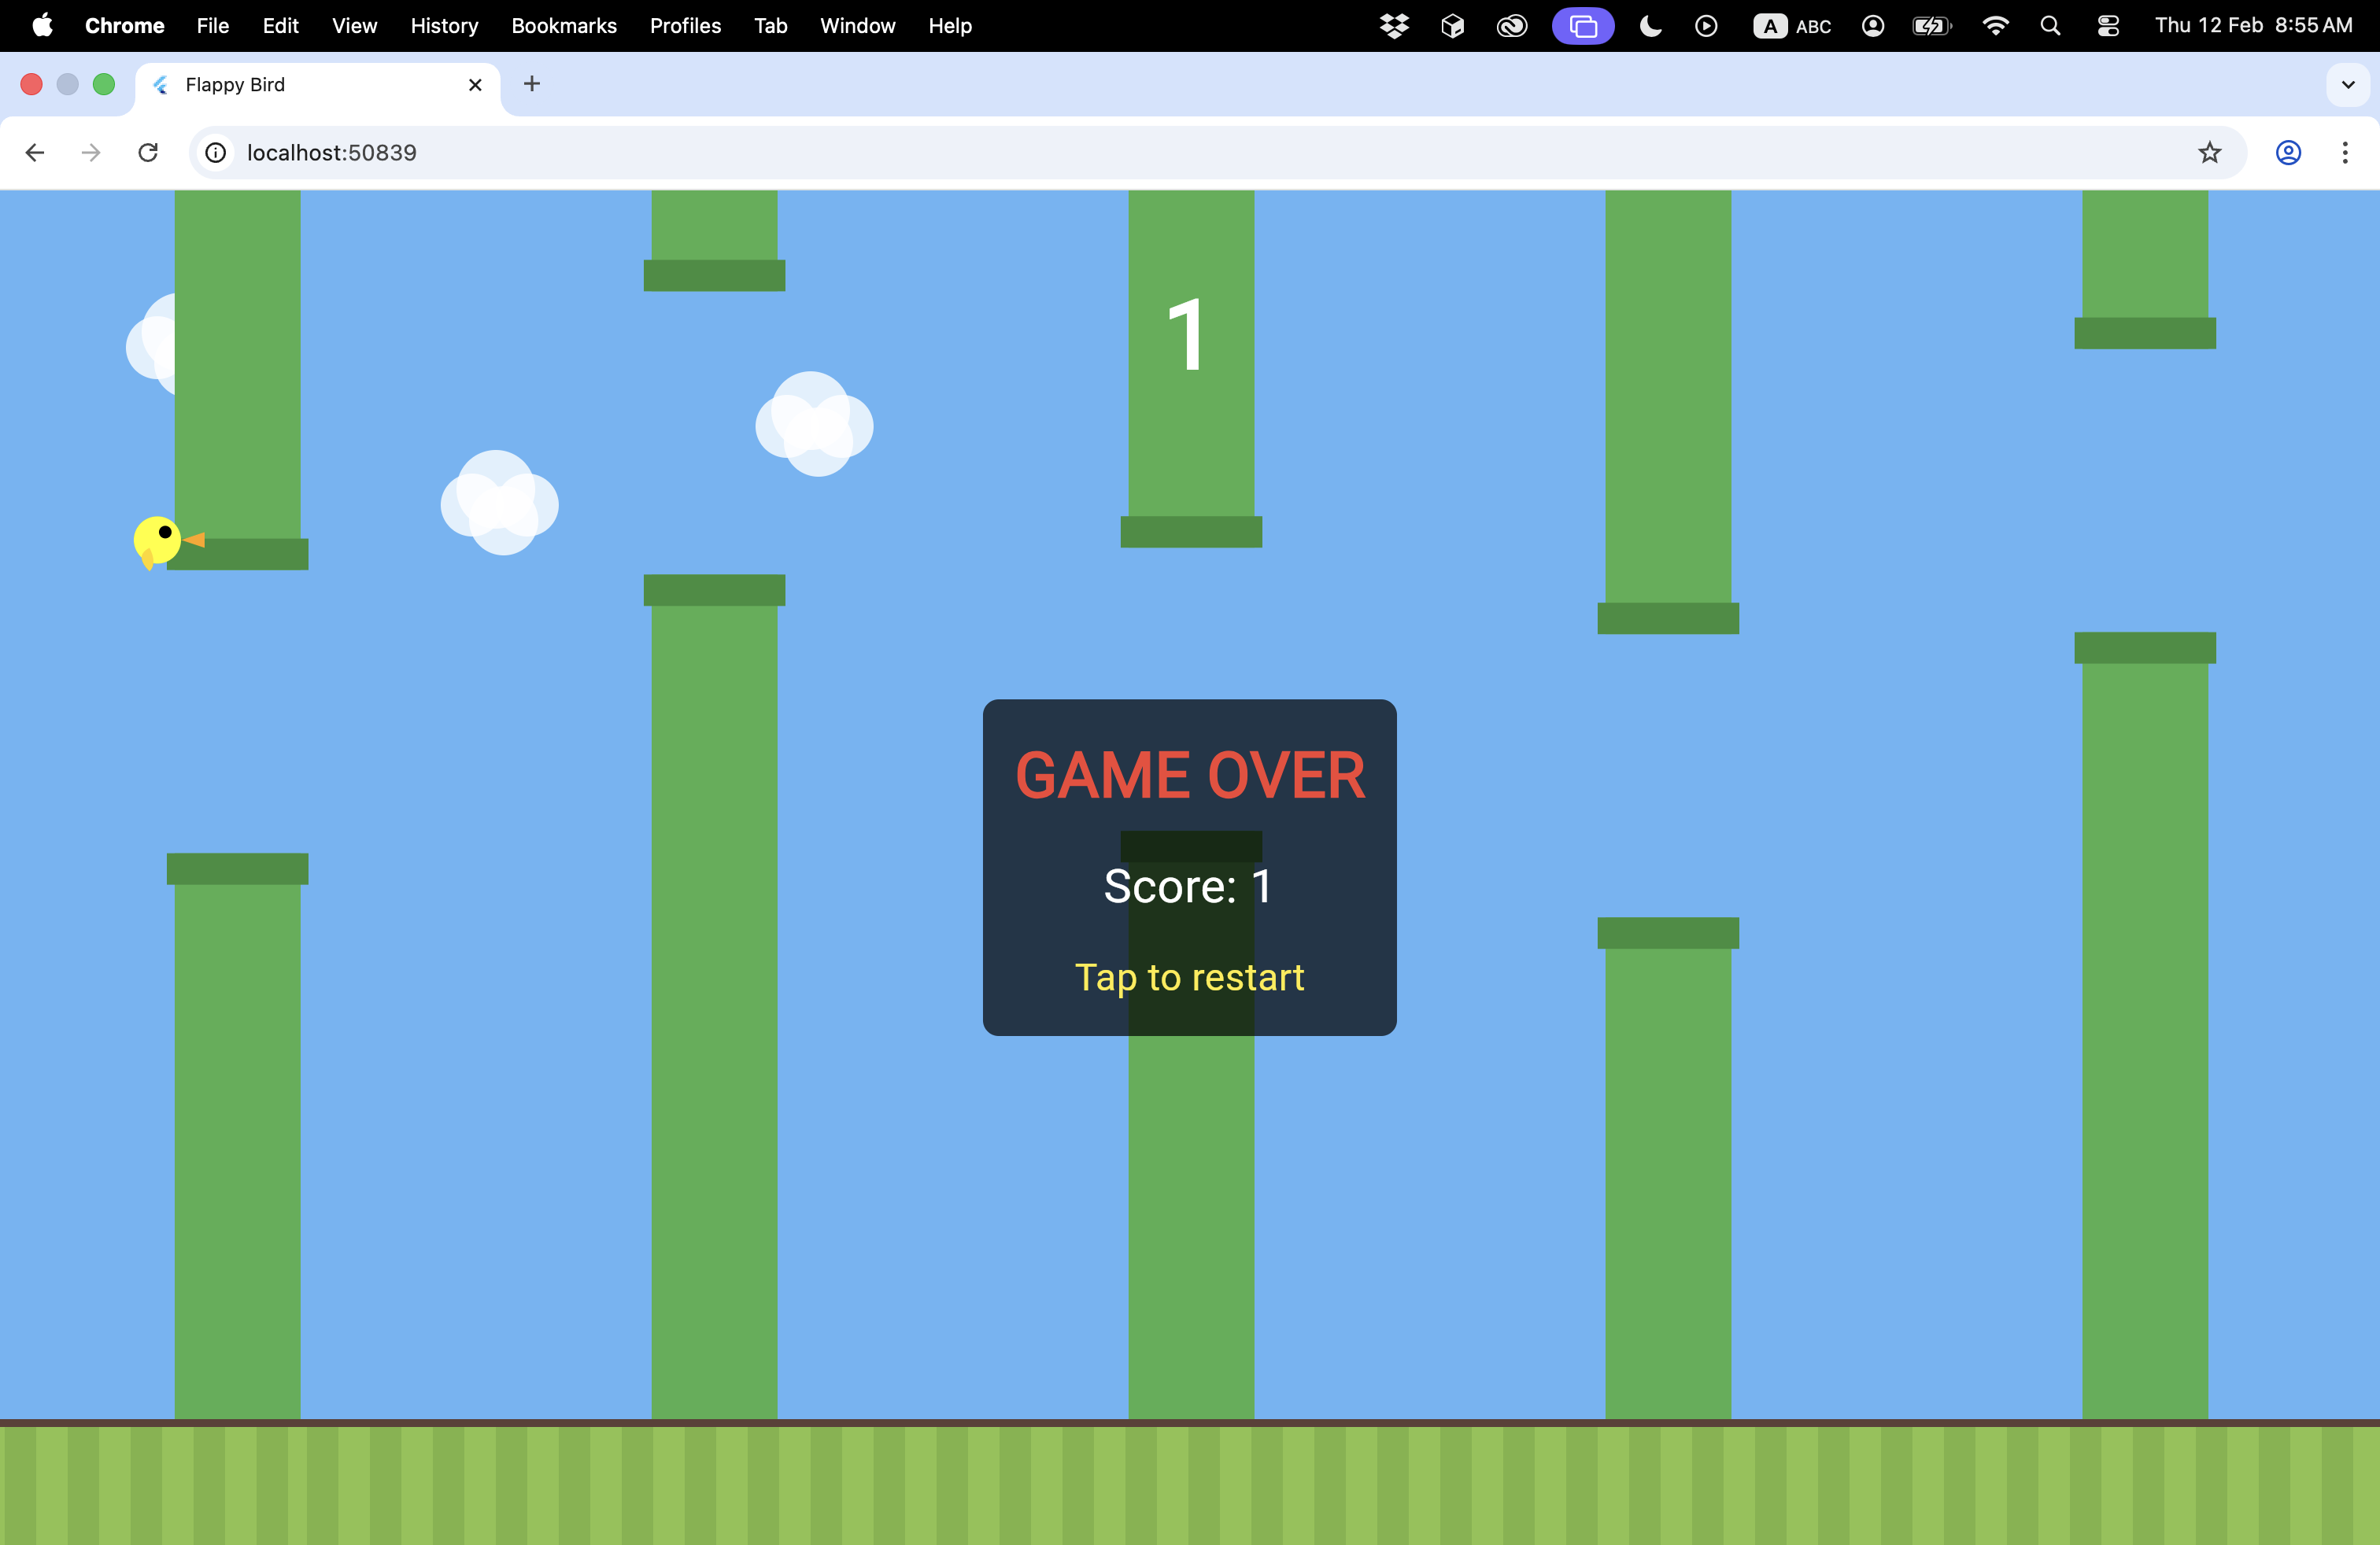Click the reload page icon

[x=148, y=152]
